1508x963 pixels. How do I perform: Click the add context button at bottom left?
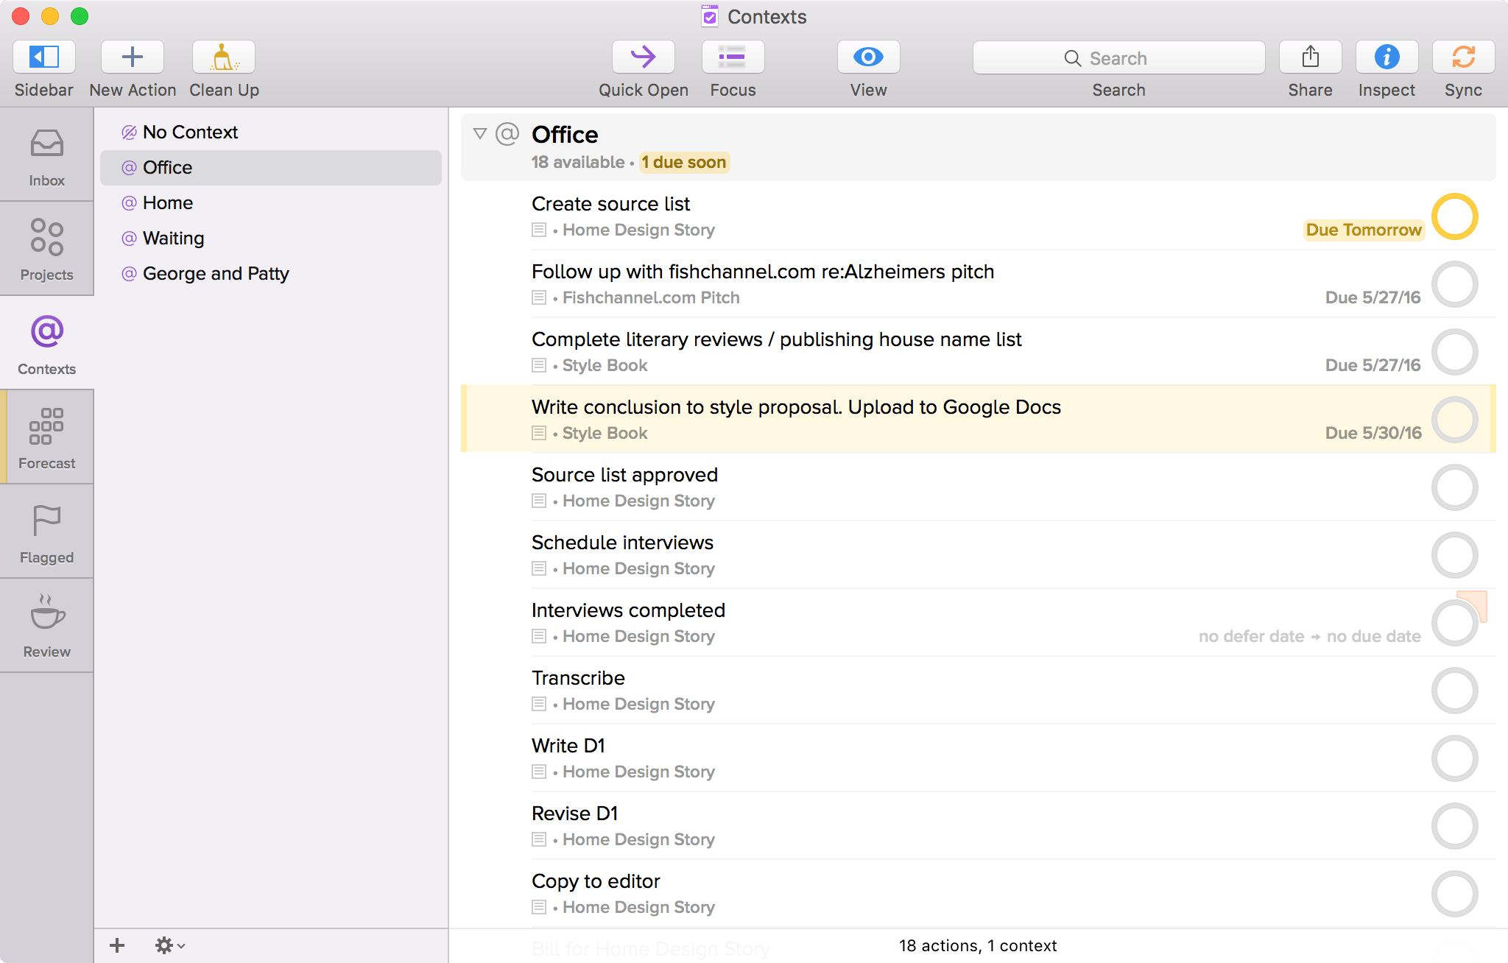[x=119, y=947]
